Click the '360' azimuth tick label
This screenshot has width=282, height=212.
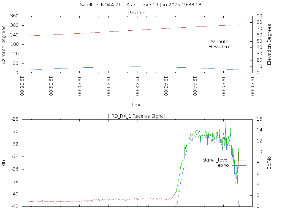click(x=14, y=16)
